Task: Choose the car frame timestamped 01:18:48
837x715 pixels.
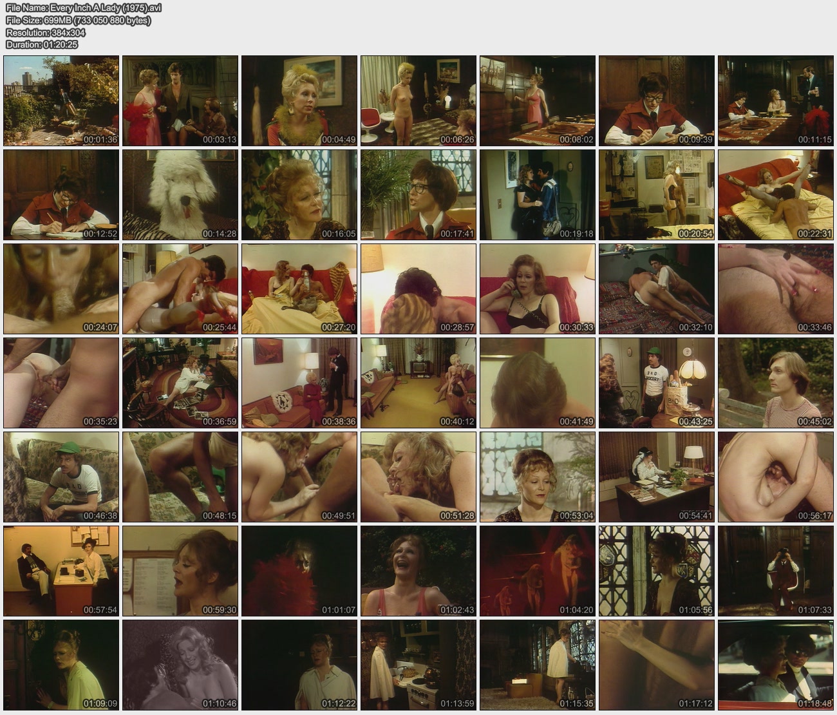Action: click(x=776, y=665)
